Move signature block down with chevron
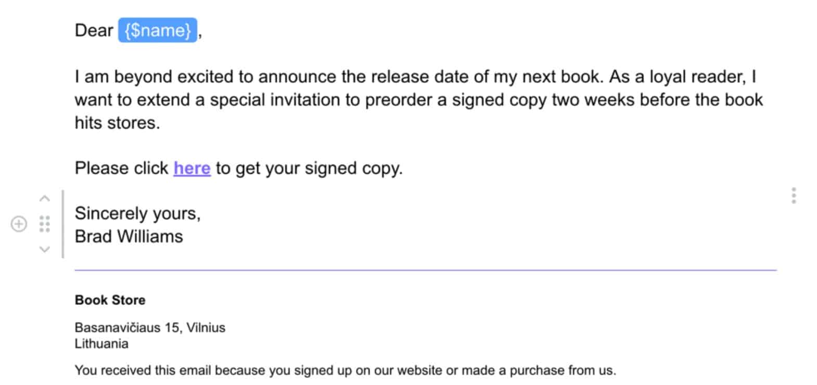 pyautogui.click(x=45, y=249)
